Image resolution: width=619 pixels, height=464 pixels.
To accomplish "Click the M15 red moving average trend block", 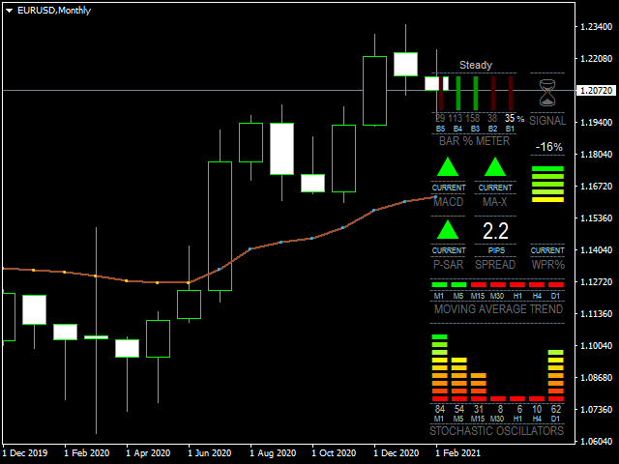I will pyautogui.click(x=478, y=285).
